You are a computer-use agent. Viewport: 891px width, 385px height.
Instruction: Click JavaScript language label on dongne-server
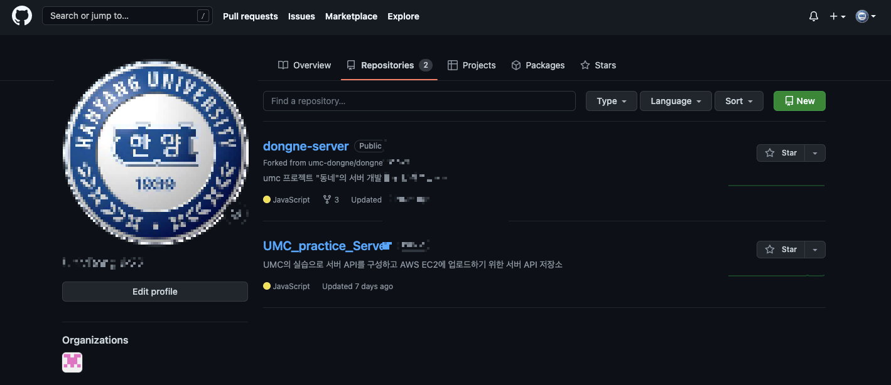click(286, 199)
